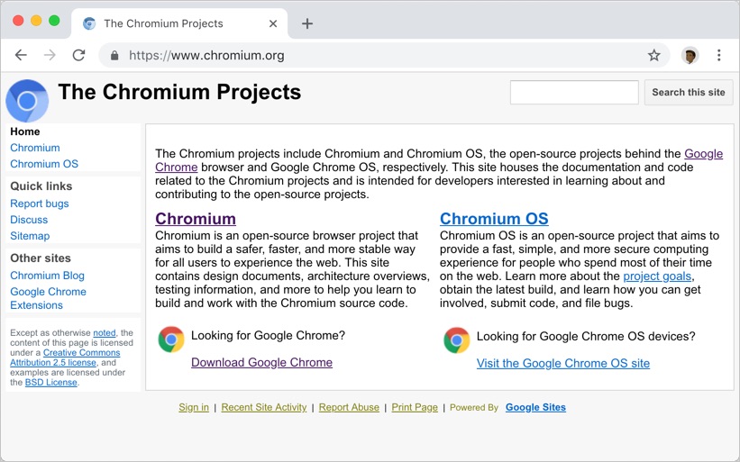This screenshot has height=462, width=740.
Task: Click the lock icon in the address bar
Action: pyautogui.click(x=114, y=56)
